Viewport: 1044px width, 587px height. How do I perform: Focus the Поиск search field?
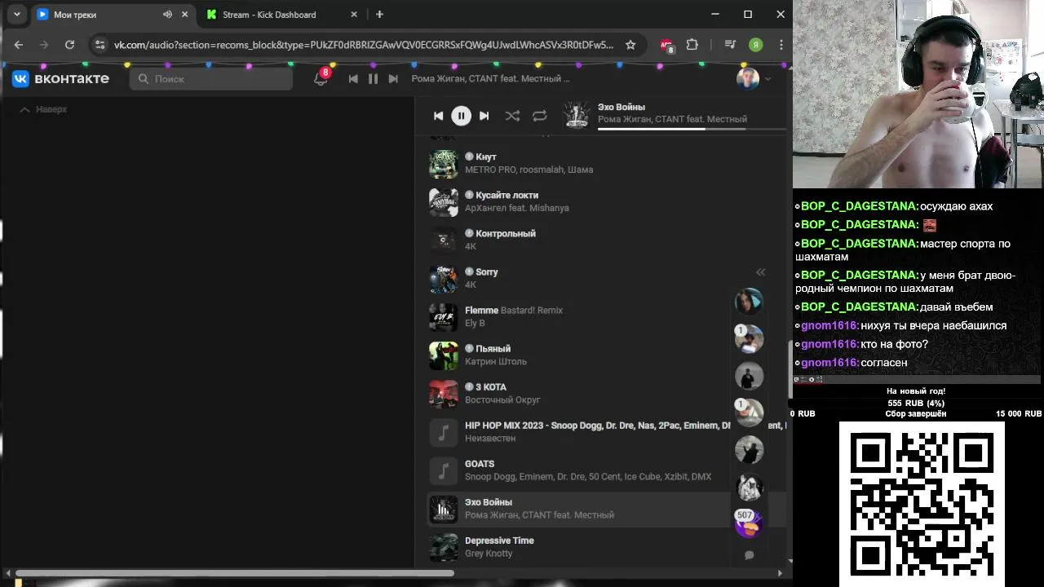point(211,78)
